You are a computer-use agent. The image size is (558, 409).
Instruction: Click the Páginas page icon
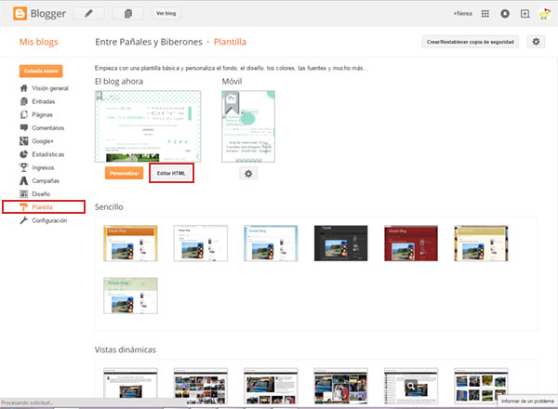tap(24, 114)
